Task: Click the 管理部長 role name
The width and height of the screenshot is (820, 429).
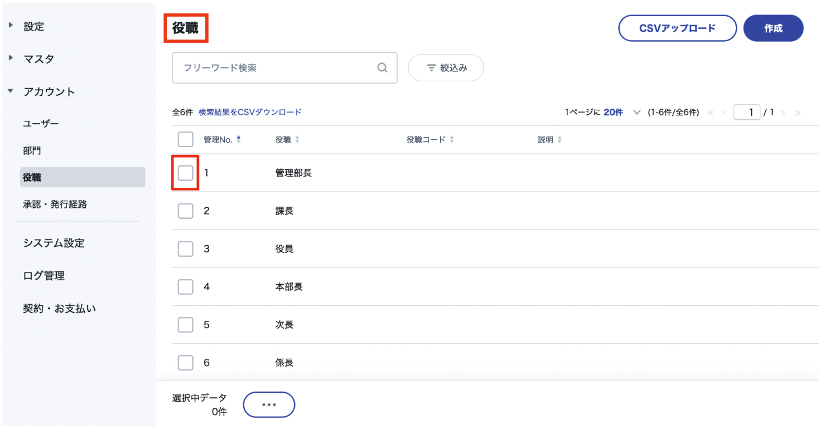Action: pos(293,173)
